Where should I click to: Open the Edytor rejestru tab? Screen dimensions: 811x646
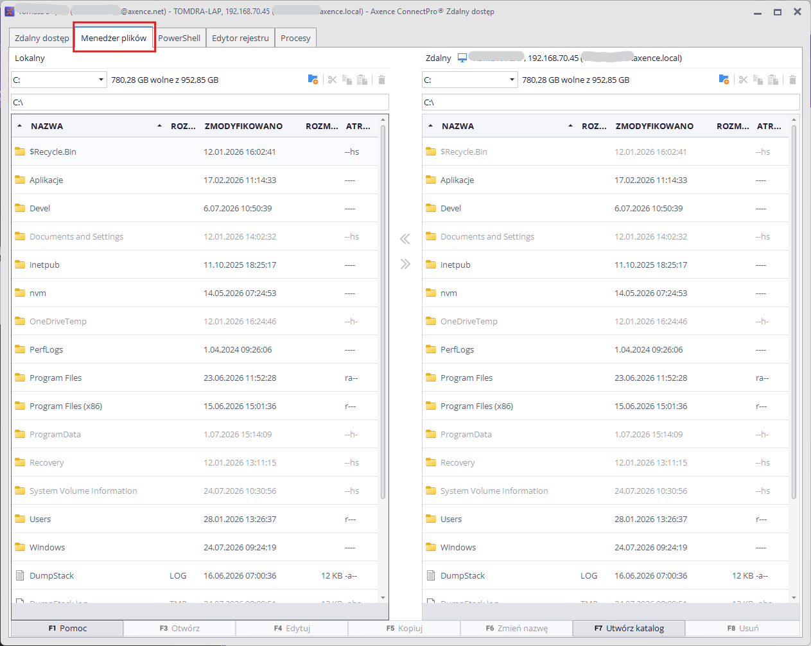click(240, 38)
